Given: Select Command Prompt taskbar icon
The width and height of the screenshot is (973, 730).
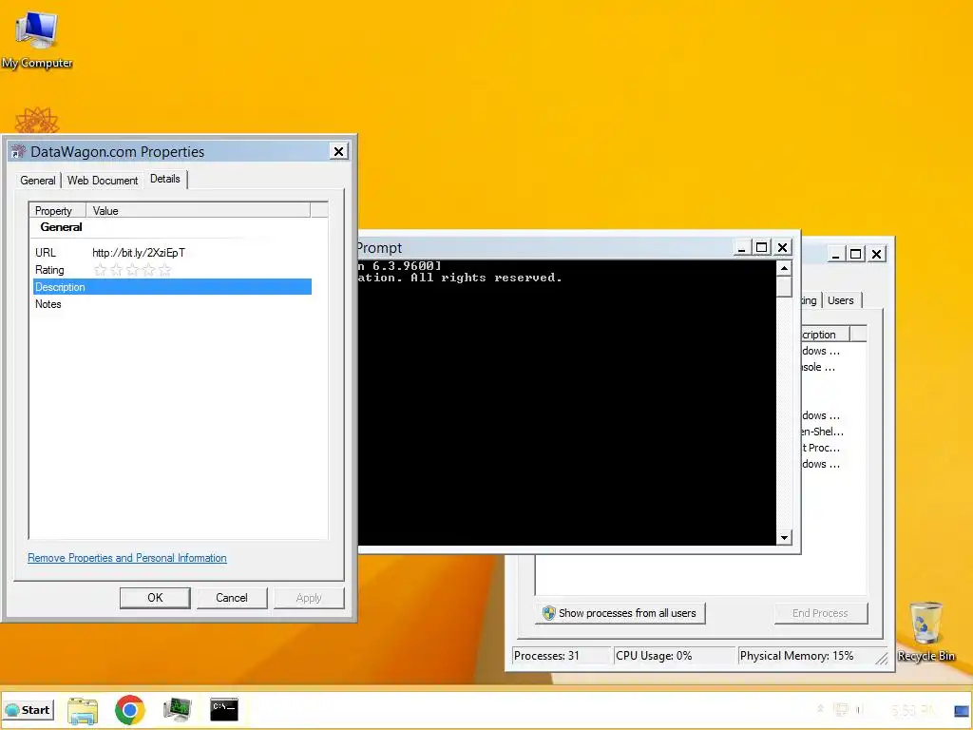Looking at the screenshot, I should (224, 709).
